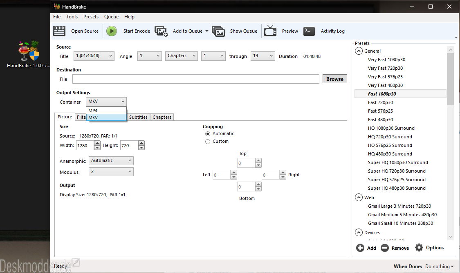Collapse the Devices presets group
460x273 pixels.
pos(359,233)
